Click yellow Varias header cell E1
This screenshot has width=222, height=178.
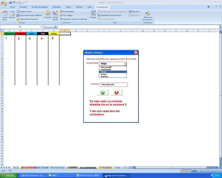point(54,34)
